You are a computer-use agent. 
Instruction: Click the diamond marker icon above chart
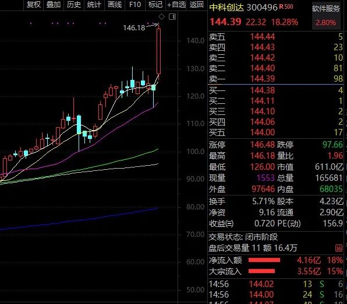(161, 17)
